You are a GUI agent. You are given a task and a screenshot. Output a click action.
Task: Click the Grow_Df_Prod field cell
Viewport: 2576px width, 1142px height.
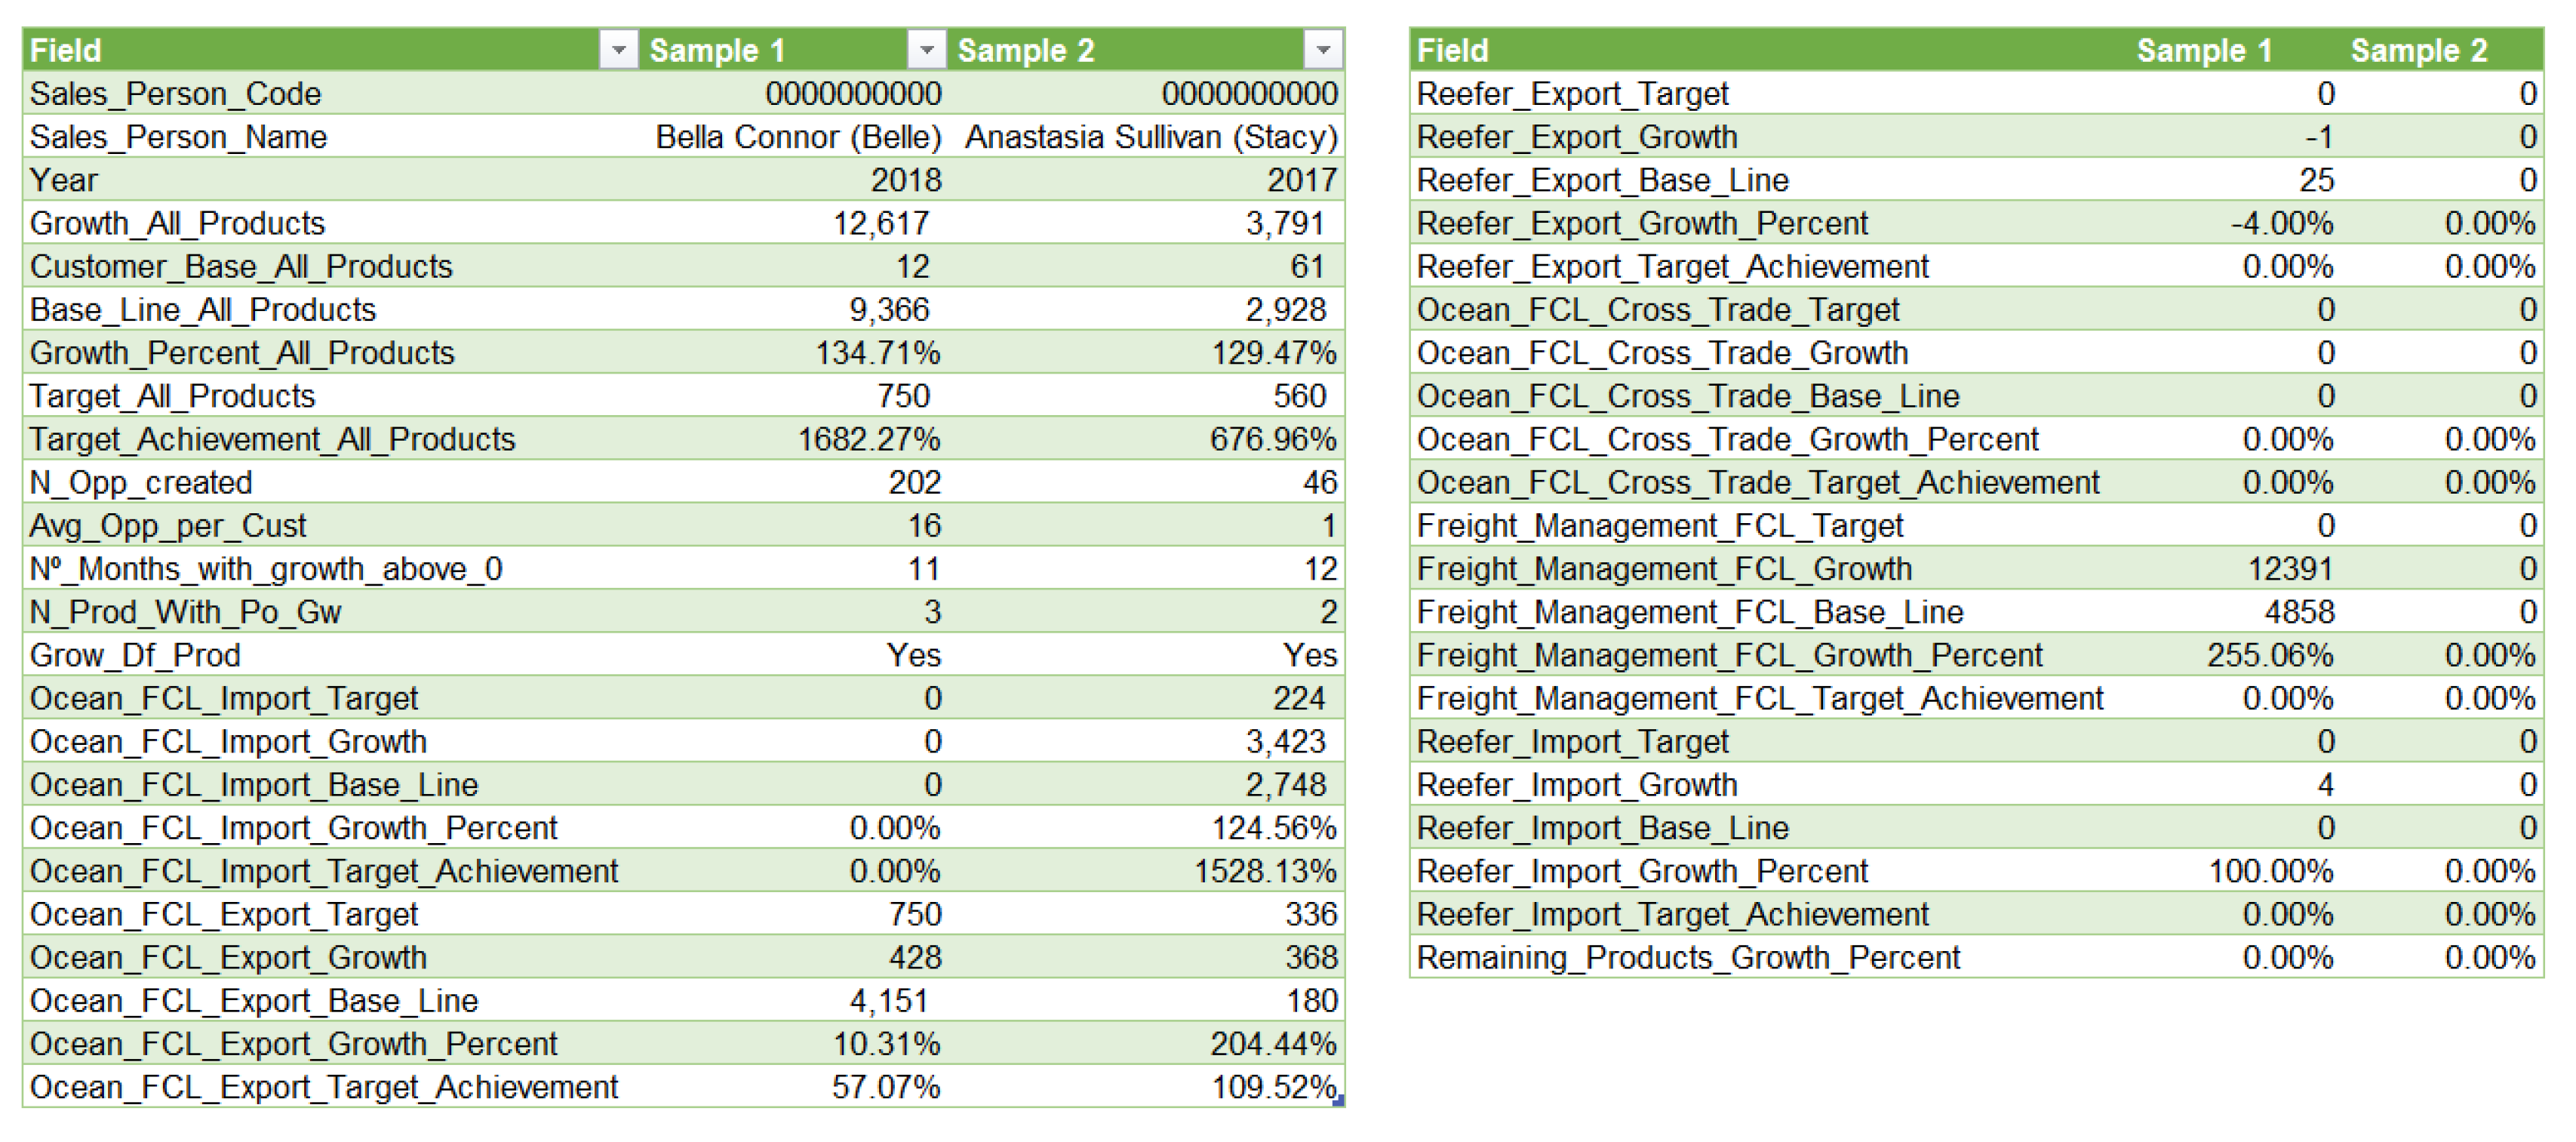(x=135, y=655)
